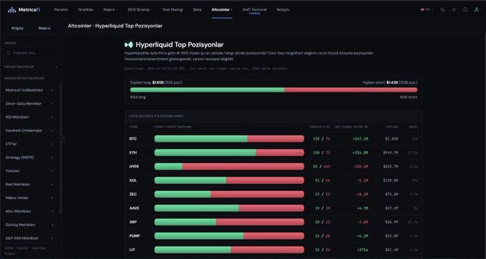The image size is (486, 259).
Task: Click the Hyperliquid logo beside the heading
Action: (129, 45)
